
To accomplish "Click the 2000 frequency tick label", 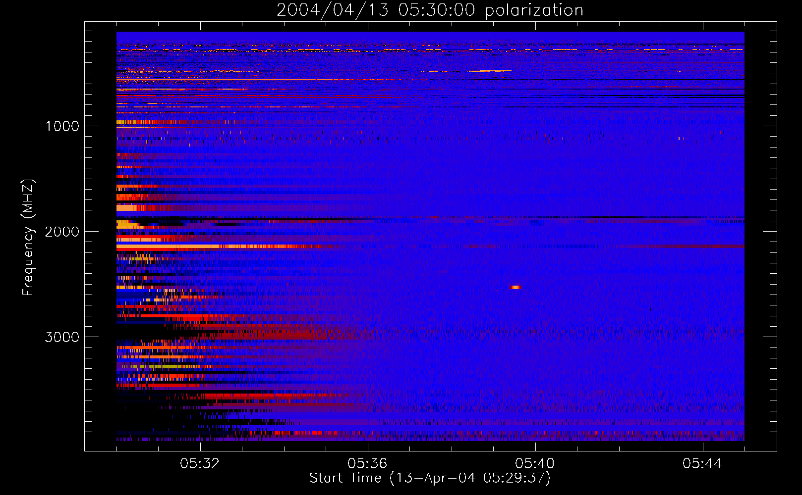I will coord(62,232).
